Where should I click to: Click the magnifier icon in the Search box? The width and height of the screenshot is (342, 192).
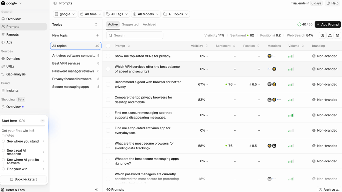(x=111, y=35)
